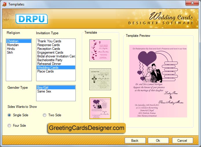Pick the pink hearts and cross template thumbnail
This screenshot has height=147, width=201.
click(x=100, y=50)
